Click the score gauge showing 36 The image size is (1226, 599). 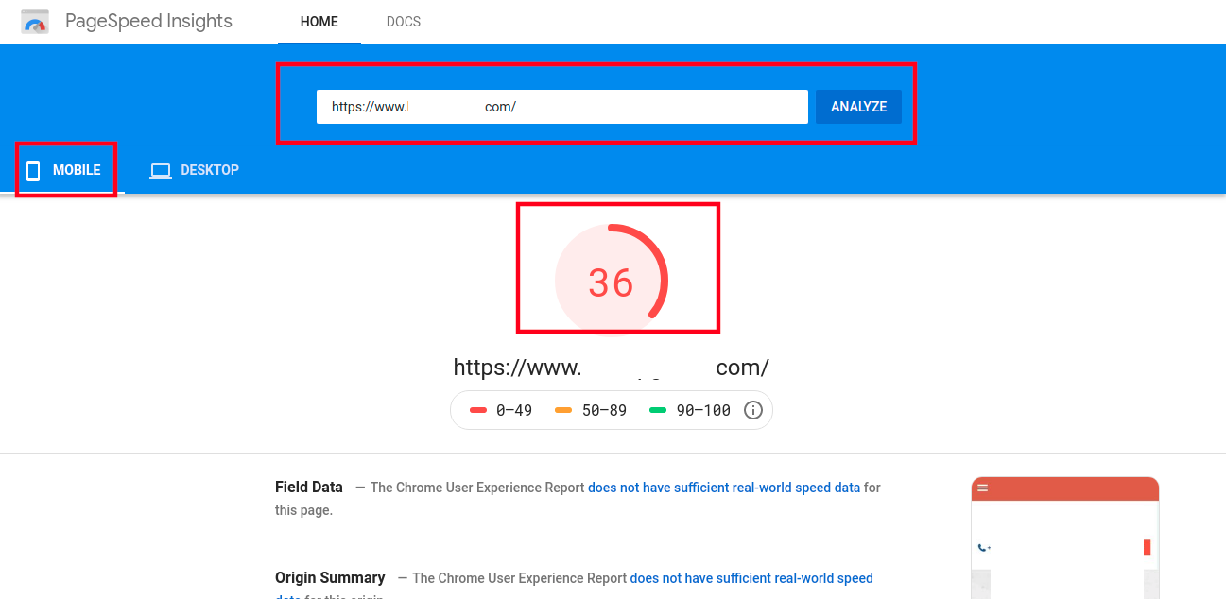611,282
